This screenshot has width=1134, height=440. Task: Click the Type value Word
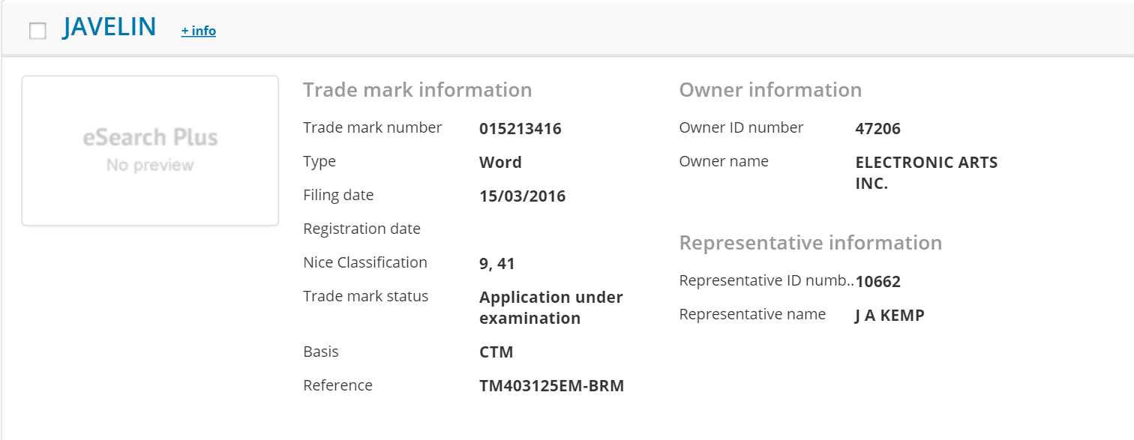(x=500, y=163)
